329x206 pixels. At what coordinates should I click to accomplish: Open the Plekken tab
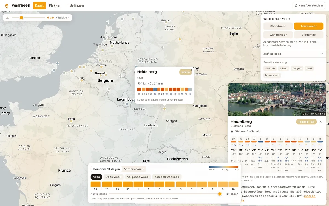pyautogui.click(x=55, y=5)
